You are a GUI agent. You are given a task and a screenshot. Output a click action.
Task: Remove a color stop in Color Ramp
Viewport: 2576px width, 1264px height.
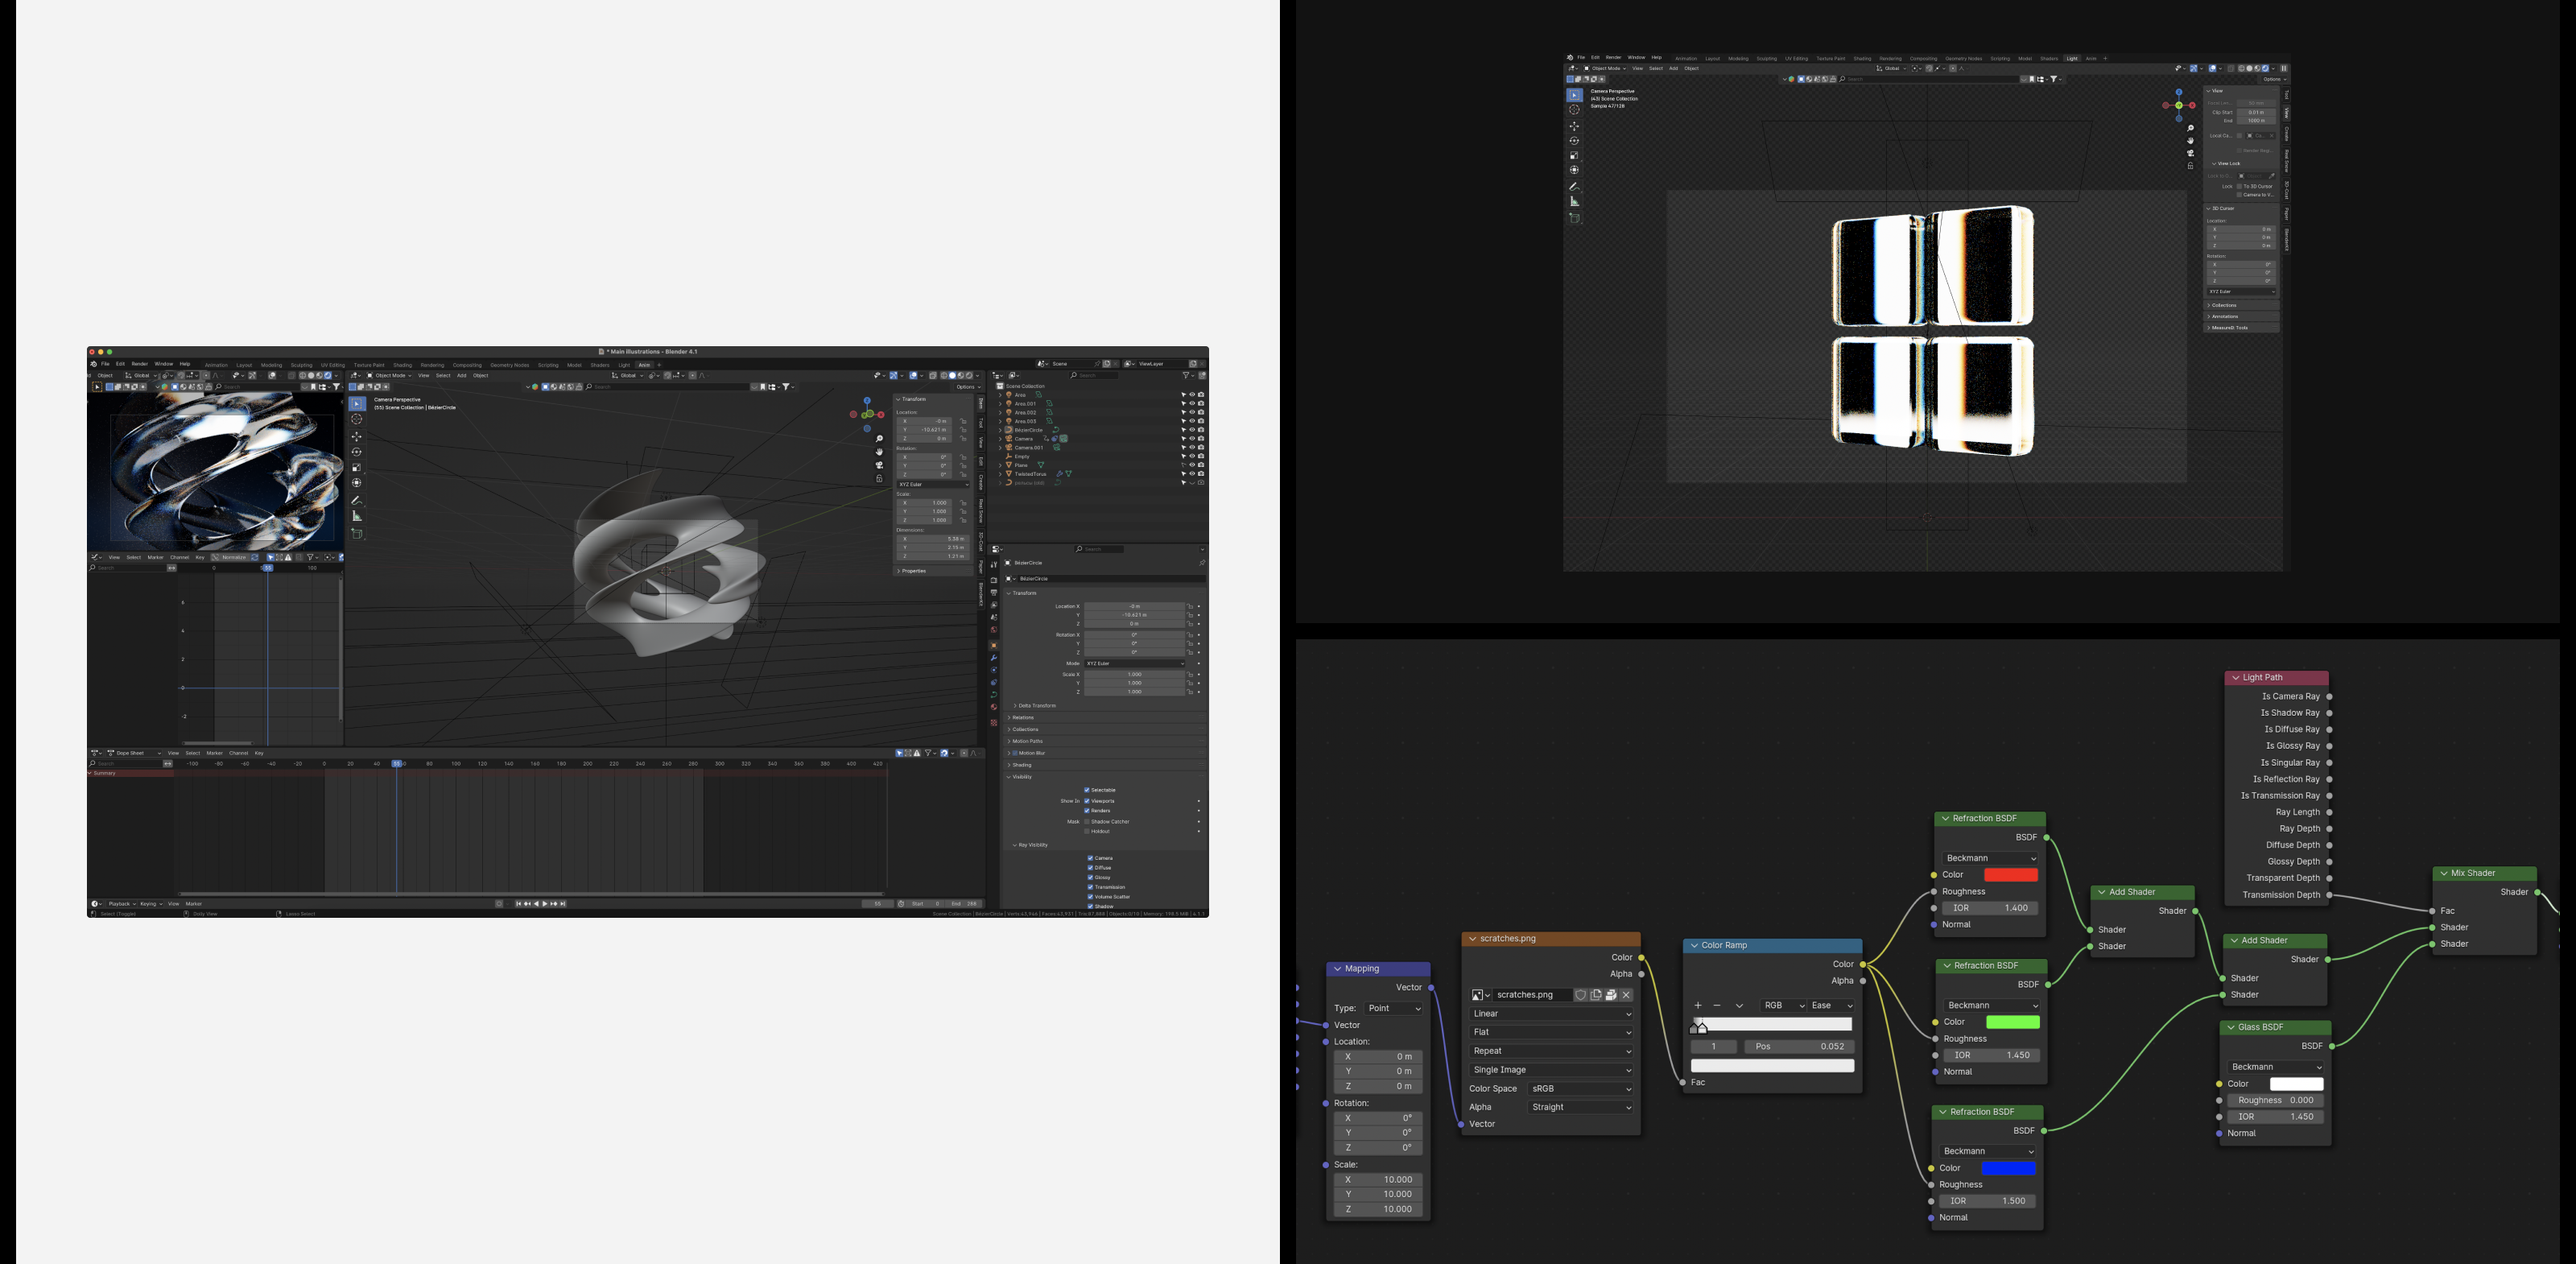1717,1005
